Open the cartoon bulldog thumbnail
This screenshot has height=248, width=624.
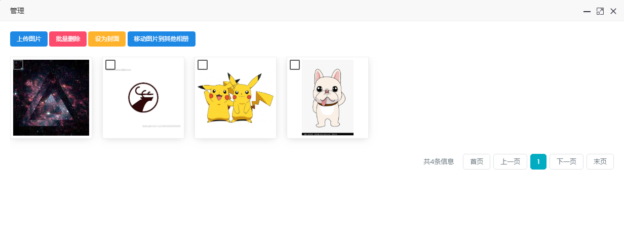tap(328, 98)
